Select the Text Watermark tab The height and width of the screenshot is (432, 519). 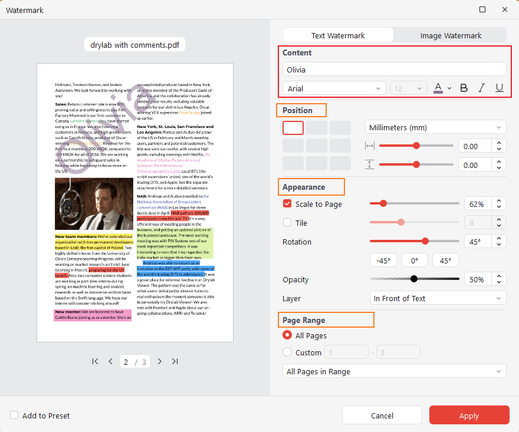338,35
